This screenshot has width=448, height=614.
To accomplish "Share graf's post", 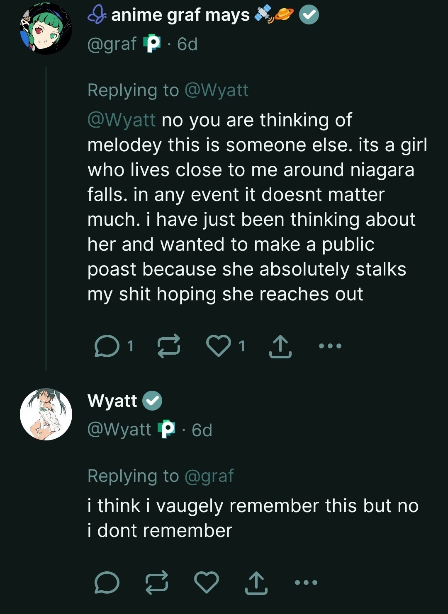I will pos(280,346).
